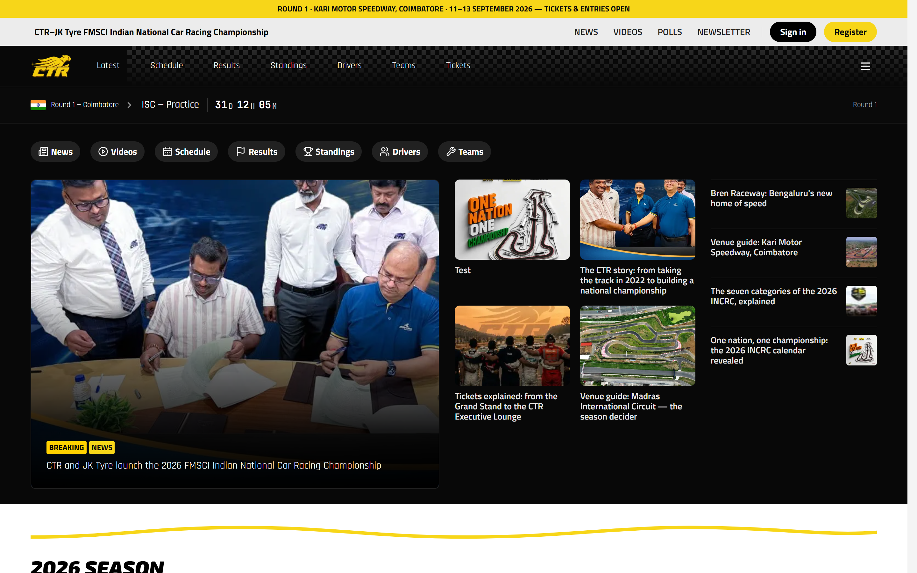The width and height of the screenshot is (917, 573).
Task: Open Teams in the main nav
Action: (403, 65)
